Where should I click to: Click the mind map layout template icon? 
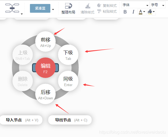tap(12, 8)
